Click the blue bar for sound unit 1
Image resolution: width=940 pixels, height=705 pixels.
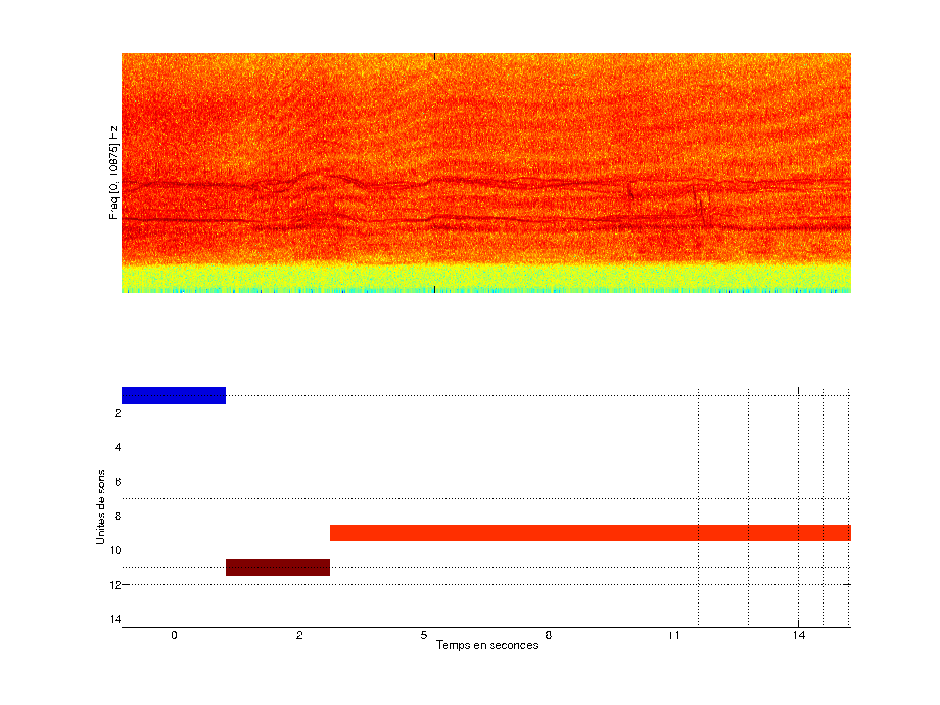pos(174,395)
